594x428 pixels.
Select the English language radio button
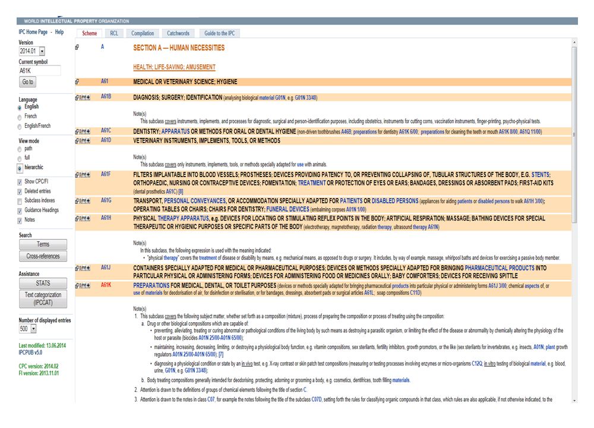click(20, 108)
